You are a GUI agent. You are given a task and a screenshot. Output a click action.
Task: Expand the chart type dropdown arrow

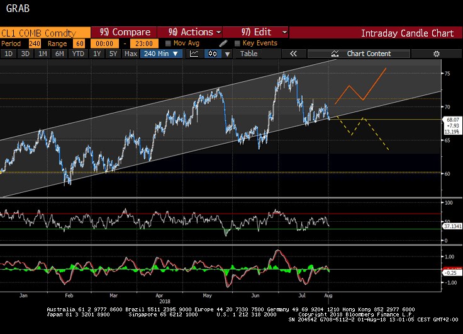[x=226, y=54]
